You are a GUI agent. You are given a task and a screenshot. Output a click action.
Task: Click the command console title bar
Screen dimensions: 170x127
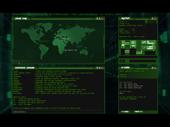(58, 68)
